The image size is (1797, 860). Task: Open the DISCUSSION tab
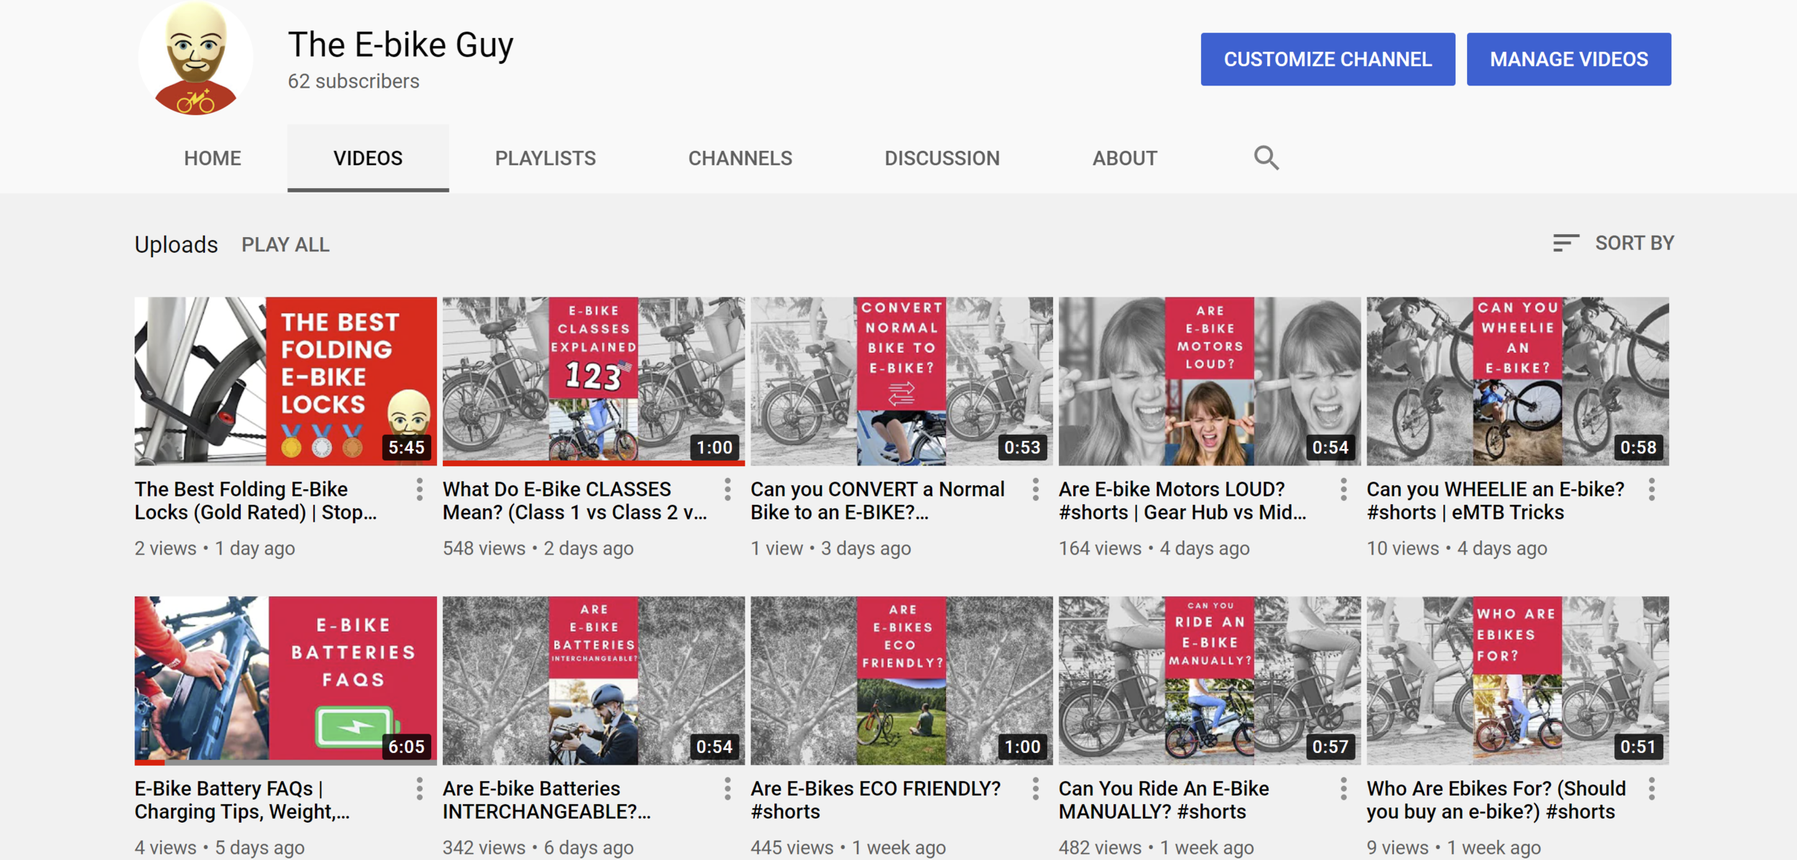coord(942,158)
